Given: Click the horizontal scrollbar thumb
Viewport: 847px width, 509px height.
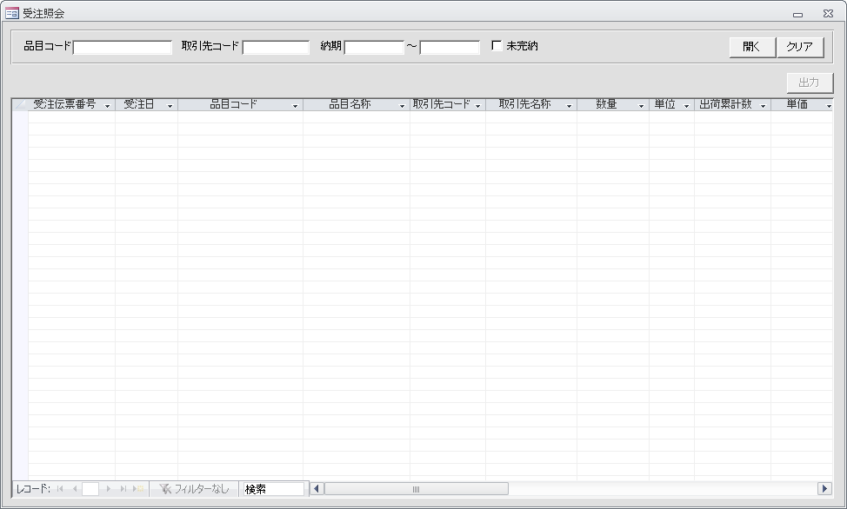Looking at the screenshot, I should [x=416, y=489].
